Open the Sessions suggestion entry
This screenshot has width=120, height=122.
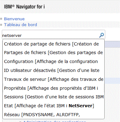[54, 97]
